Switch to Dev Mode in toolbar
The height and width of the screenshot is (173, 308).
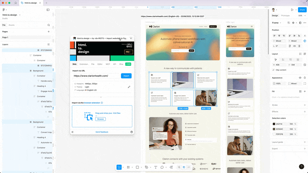189,167
